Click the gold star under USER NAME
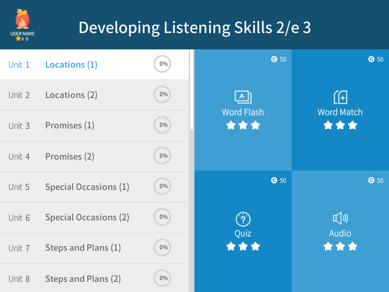The image size is (389, 292). click(x=18, y=39)
